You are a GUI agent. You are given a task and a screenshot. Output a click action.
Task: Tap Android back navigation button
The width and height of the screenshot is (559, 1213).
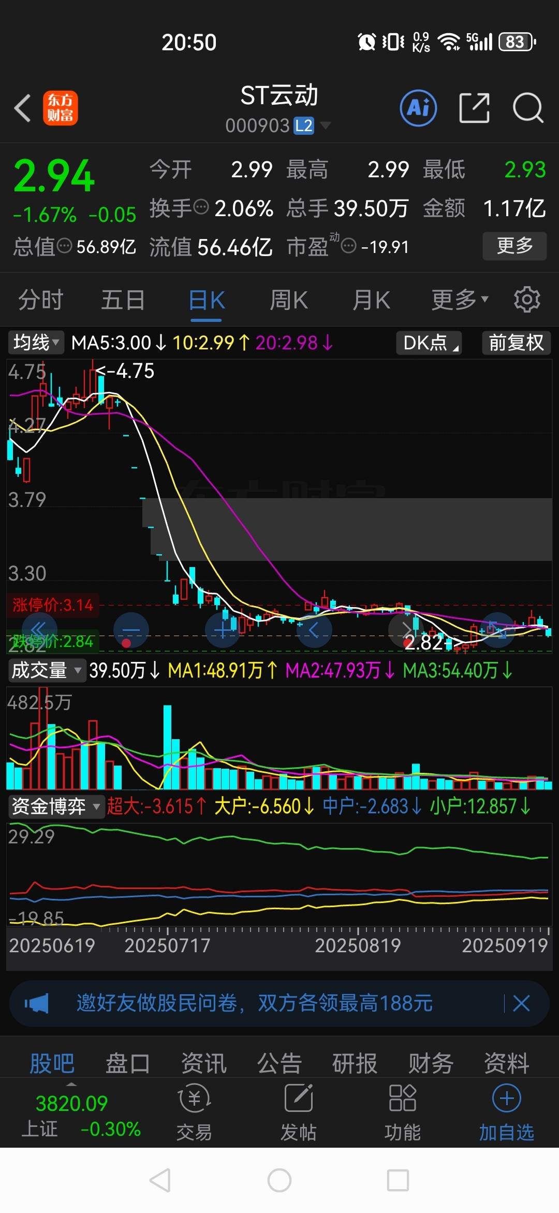[160, 1180]
